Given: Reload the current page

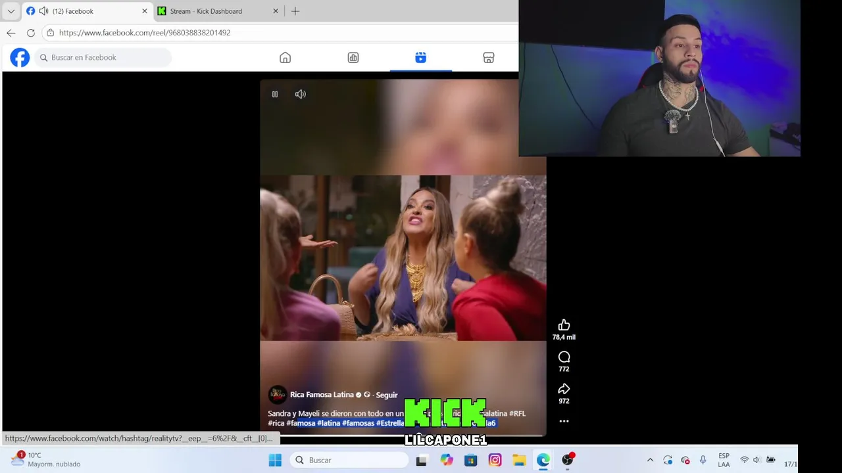Looking at the screenshot, I should [31, 33].
